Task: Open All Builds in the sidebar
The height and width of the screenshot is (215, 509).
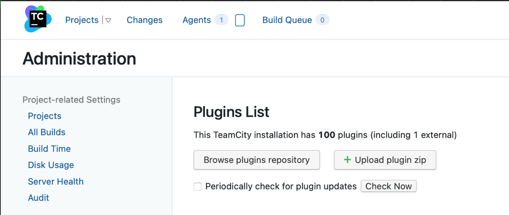Action: click(46, 132)
